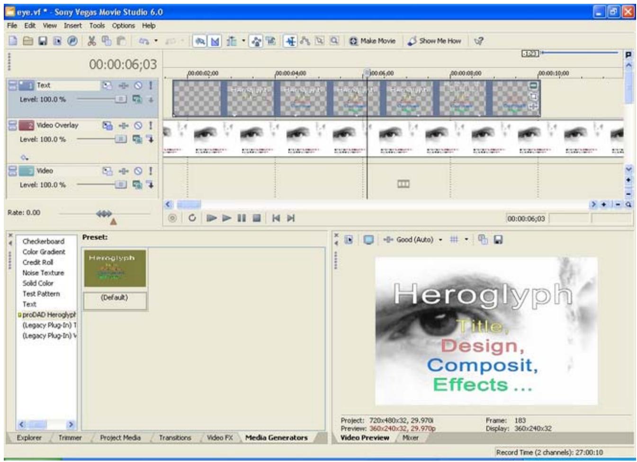This screenshot has width=637, height=462.
Task: Mute the Video Overlay track
Action: [138, 125]
